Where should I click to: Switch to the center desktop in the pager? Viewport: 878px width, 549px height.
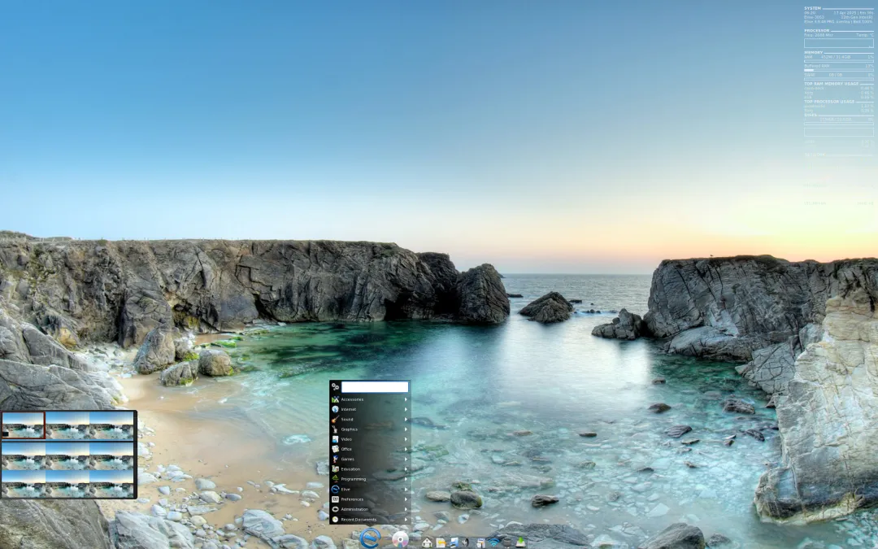[67, 455]
